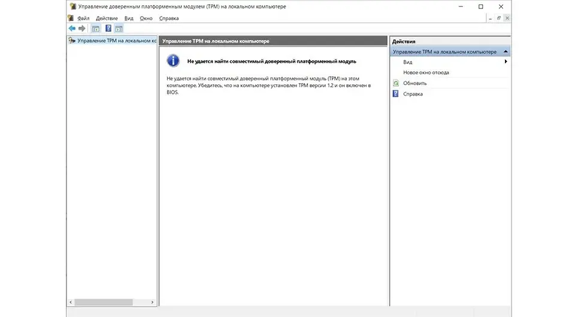The height and width of the screenshot is (317, 575).
Task: Click the inner MDI restore window button
Action: (498, 19)
